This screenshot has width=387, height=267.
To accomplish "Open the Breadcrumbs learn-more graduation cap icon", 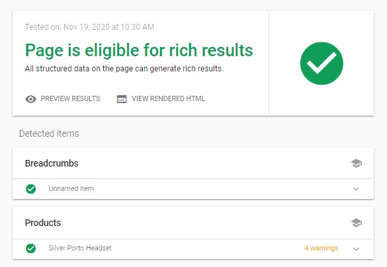I will [x=356, y=163].
